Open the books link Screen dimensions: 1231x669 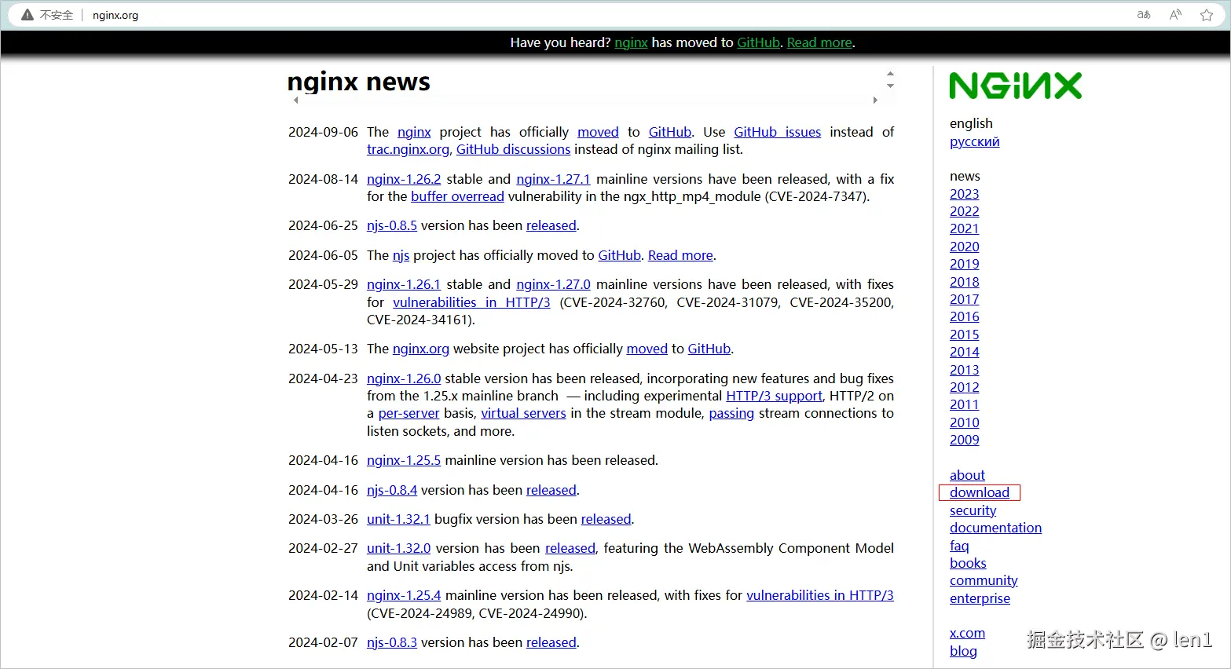pyautogui.click(x=968, y=563)
